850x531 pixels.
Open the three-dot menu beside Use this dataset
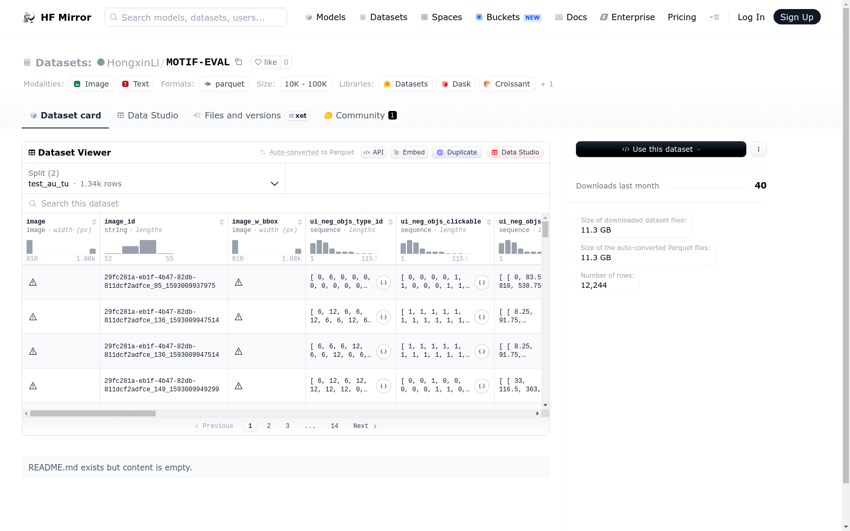[759, 149]
